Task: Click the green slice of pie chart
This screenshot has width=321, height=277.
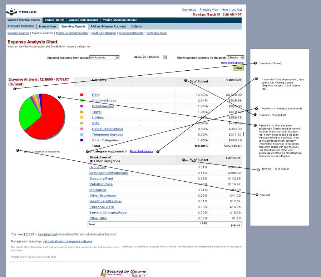Action: [30, 114]
